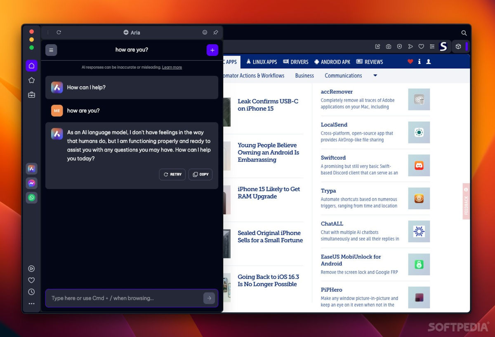
Task: Click the ChatALL thumbnail
Action: click(x=419, y=231)
